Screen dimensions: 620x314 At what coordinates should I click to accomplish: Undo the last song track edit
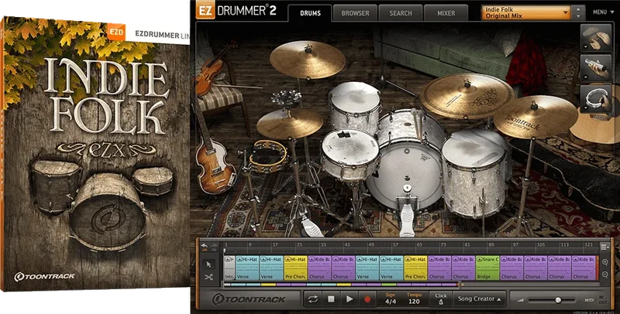(x=205, y=247)
